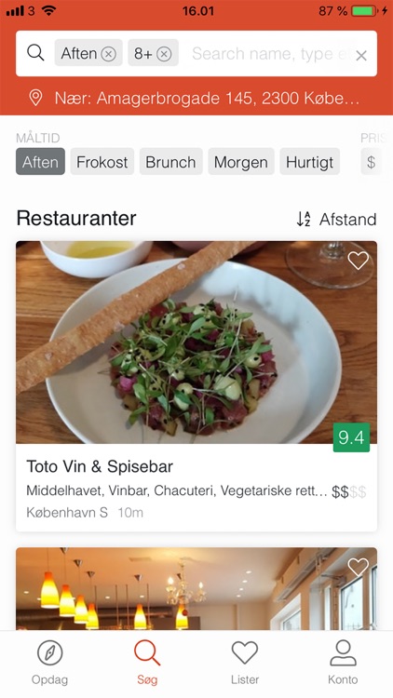Remove the 8+ filter chip

tap(164, 54)
